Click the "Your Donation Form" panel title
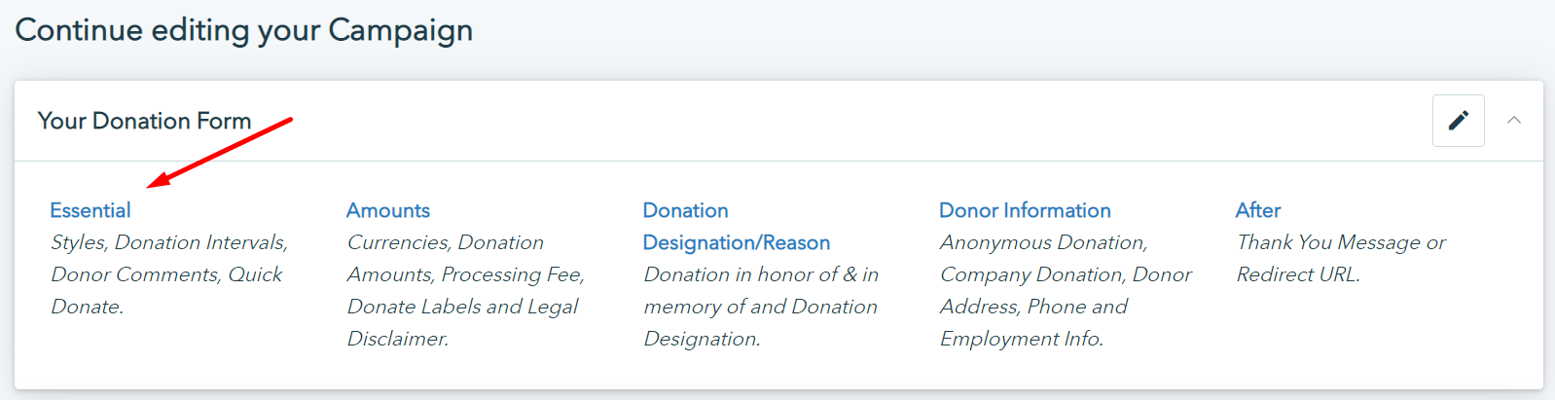 tap(145, 121)
